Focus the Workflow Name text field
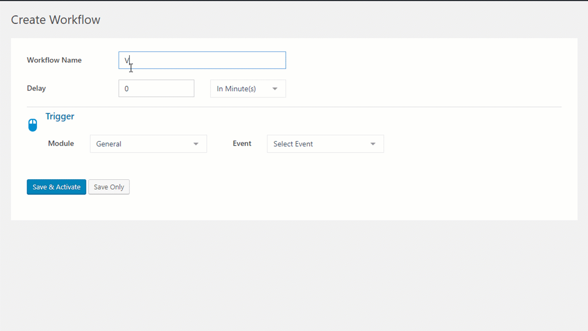Image resolution: width=588 pixels, height=331 pixels. point(202,60)
